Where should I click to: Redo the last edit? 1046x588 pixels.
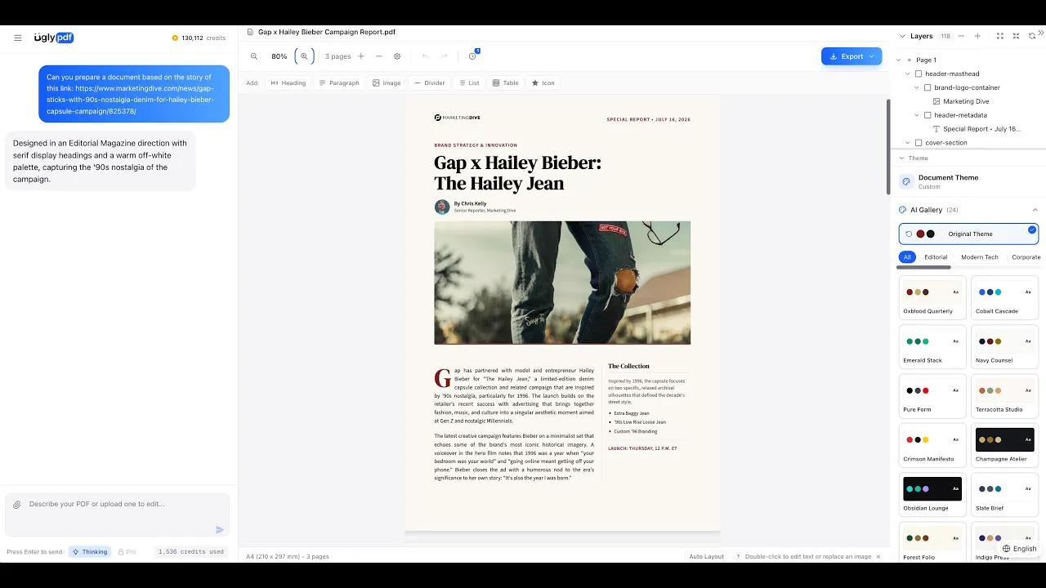444,56
